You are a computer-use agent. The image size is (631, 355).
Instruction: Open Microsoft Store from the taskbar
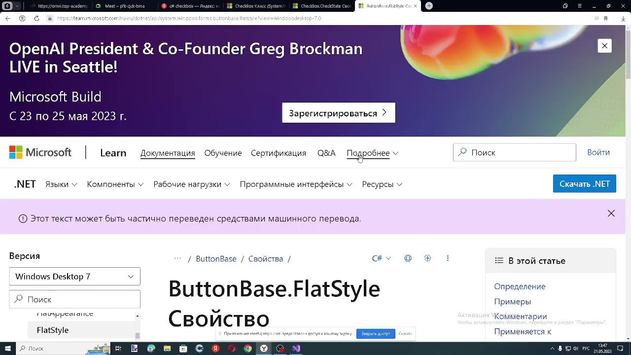pos(183,349)
